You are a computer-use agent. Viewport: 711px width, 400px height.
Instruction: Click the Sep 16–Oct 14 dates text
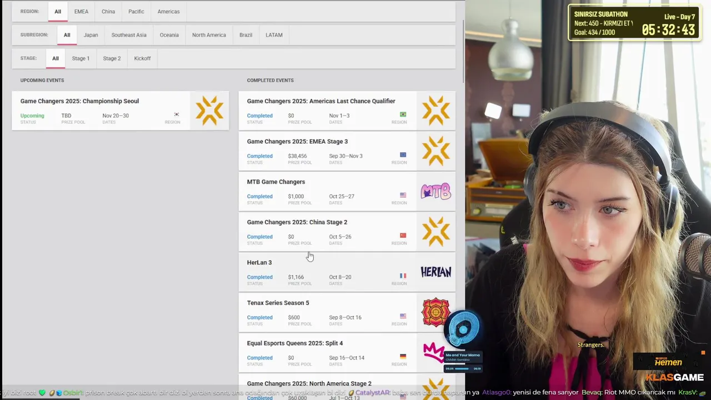tap(347, 358)
